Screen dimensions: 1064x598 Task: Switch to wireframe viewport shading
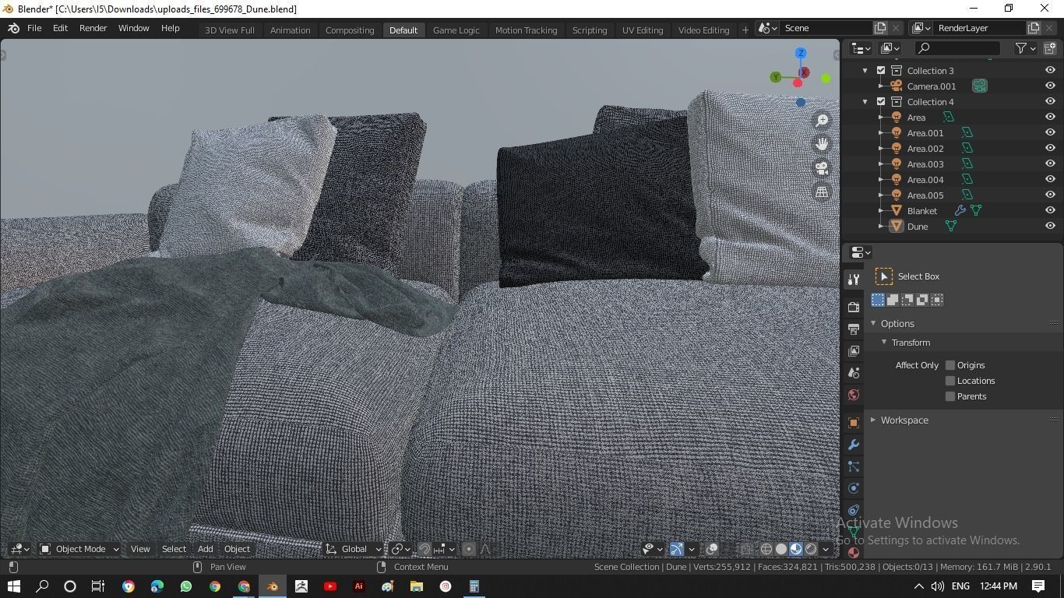pos(766,549)
